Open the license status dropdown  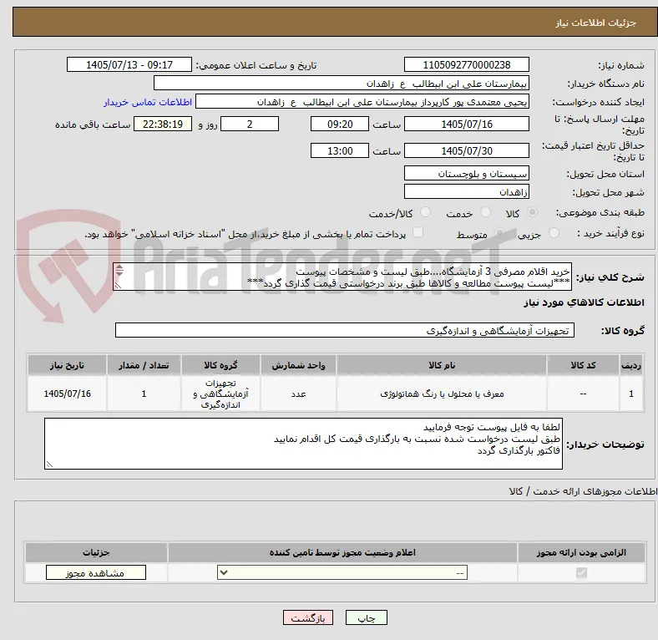(342, 573)
